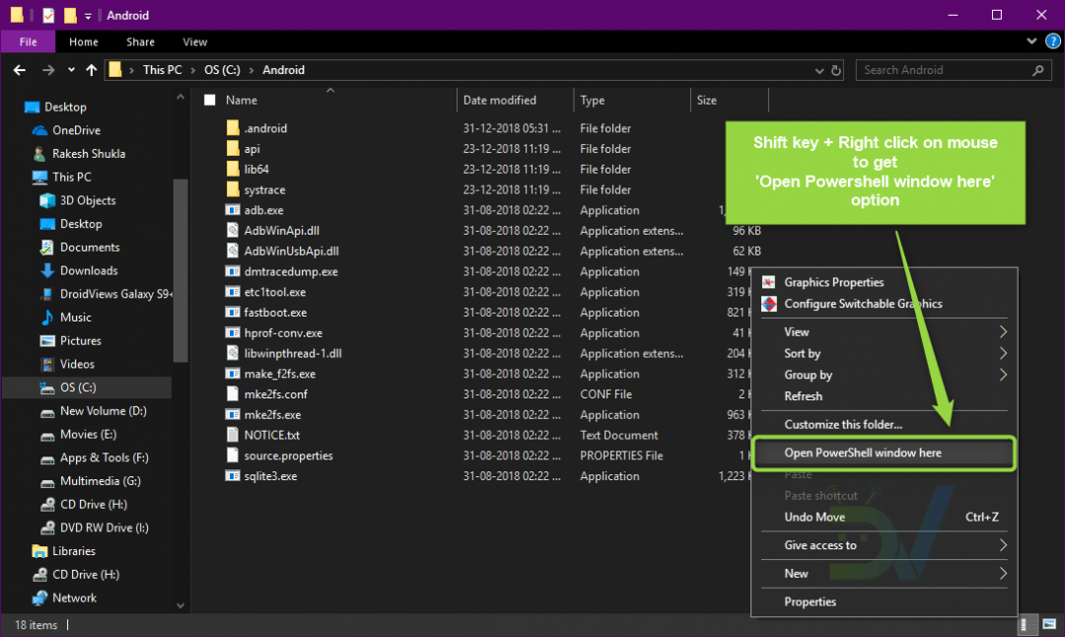Open the Music folder in sidebar
Image resolution: width=1065 pixels, height=637 pixels.
(75, 318)
